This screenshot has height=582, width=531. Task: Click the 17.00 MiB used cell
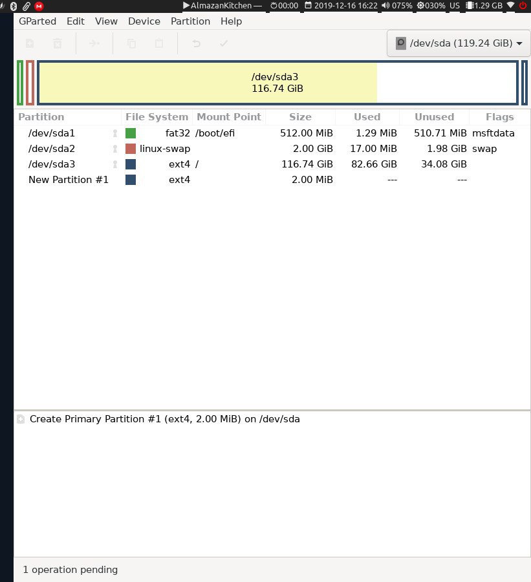pos(374,149)
